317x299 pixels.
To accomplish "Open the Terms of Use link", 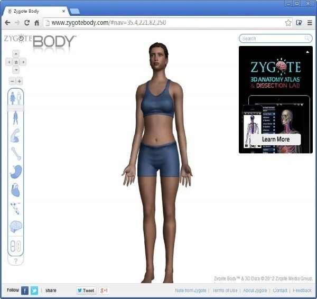I will [x=225, y=291].
